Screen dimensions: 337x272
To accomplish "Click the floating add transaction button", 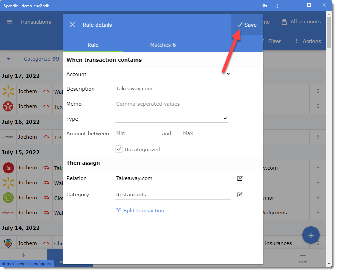I will 311,235.
